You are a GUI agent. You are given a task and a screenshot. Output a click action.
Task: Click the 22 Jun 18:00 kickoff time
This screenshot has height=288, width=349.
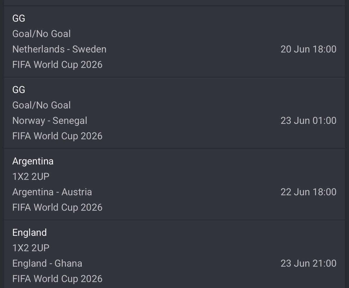tap(309, 192)
